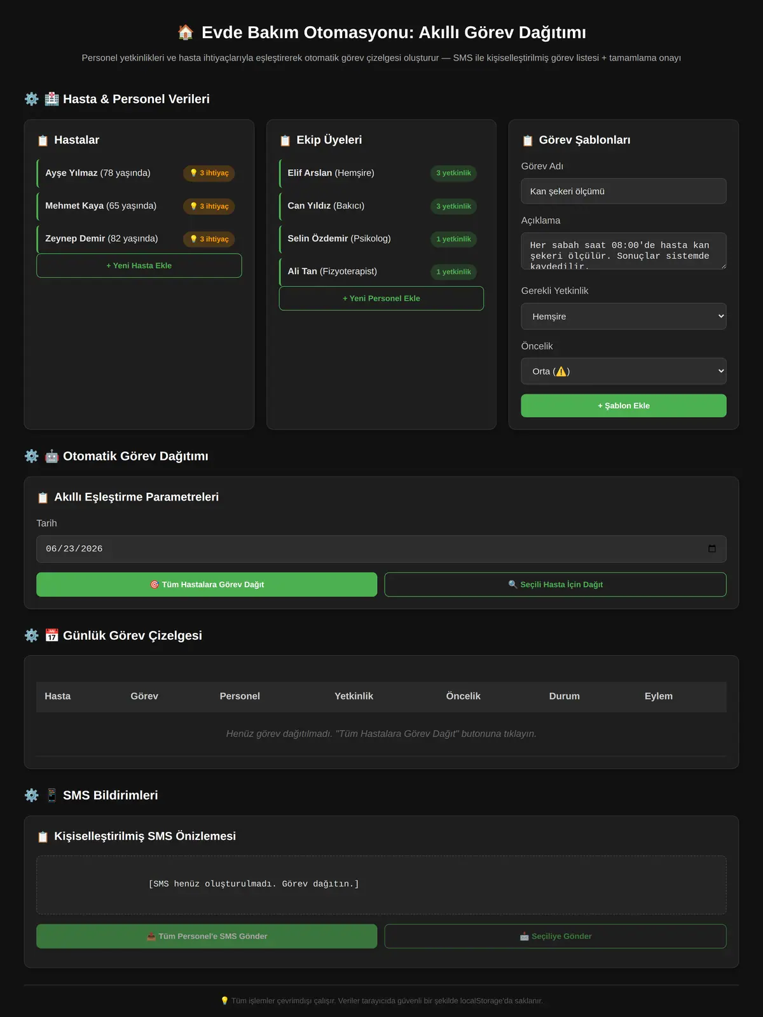Click the Öncelik column header in schedule table
This screenshot has height=1017, width=763.
click(x=464, y=696)
